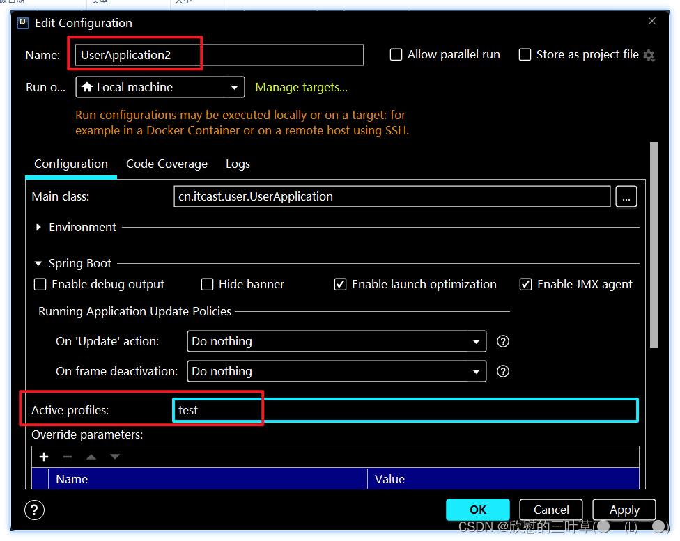
Task: Click the Active profiles field with test
Action: point(405,410)
